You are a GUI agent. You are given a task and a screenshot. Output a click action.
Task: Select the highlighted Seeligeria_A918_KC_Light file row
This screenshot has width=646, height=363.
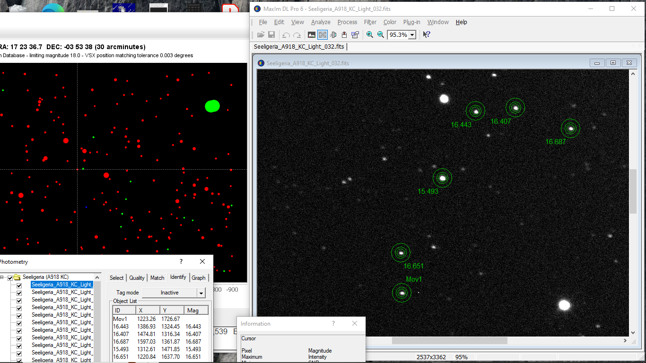pyautogui.click(x=62, y=285)
